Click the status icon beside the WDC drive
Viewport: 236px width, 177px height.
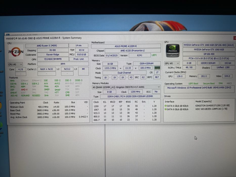pyautogui.click(x=166, y=109)
